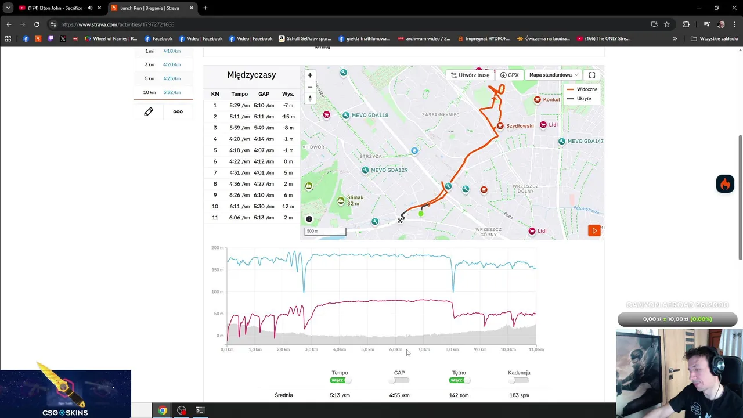This screenshot has height=418, width=743.
Task: Zoom in the map with plus button
Action: pos(310,75)
